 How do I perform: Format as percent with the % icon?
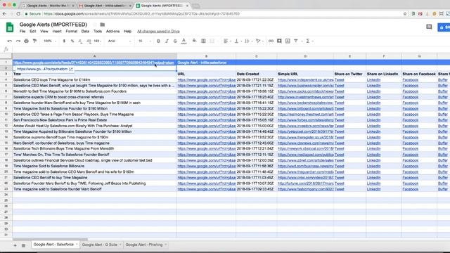tap(72, 41)
